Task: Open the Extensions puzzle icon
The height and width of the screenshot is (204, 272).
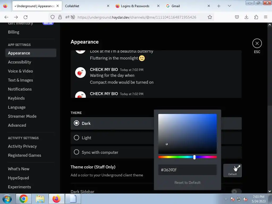Action: tap(256, 17)
